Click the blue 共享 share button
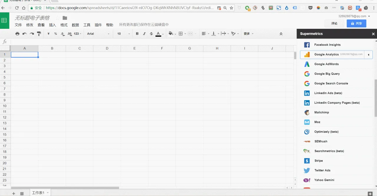Viewport: 377px width, 196px height. coord(356,24)
